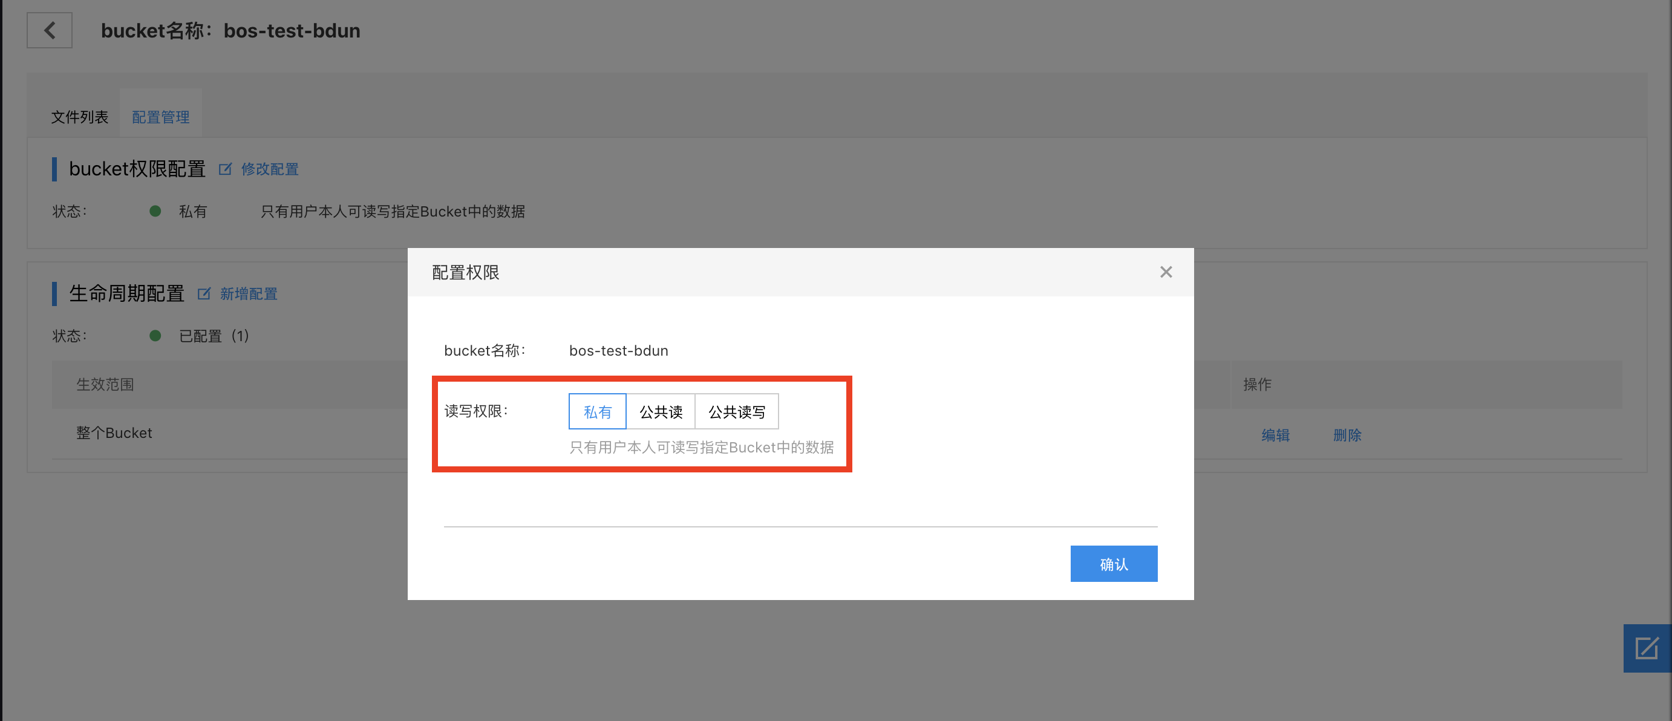Click the 配置权限 dialog title
Viewport: 1672px width, 721px height.
(465, 273)
